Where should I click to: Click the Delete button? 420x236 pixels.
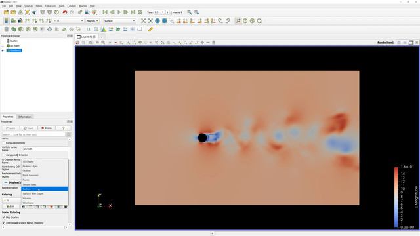click(47, 128)
